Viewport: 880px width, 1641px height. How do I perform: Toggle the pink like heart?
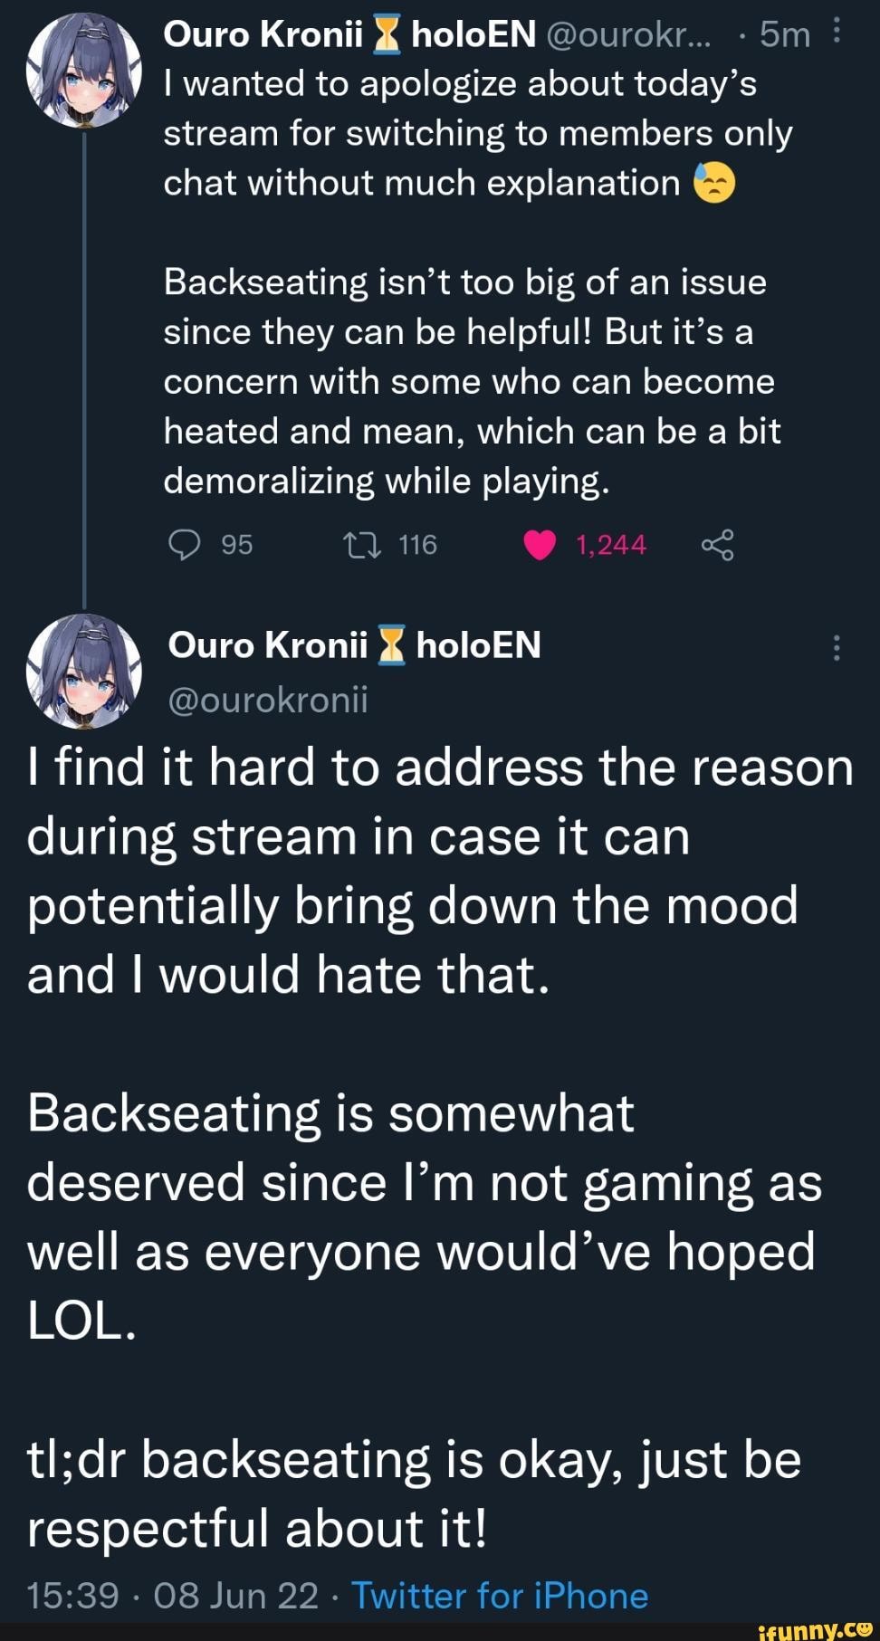pos(540,545)
